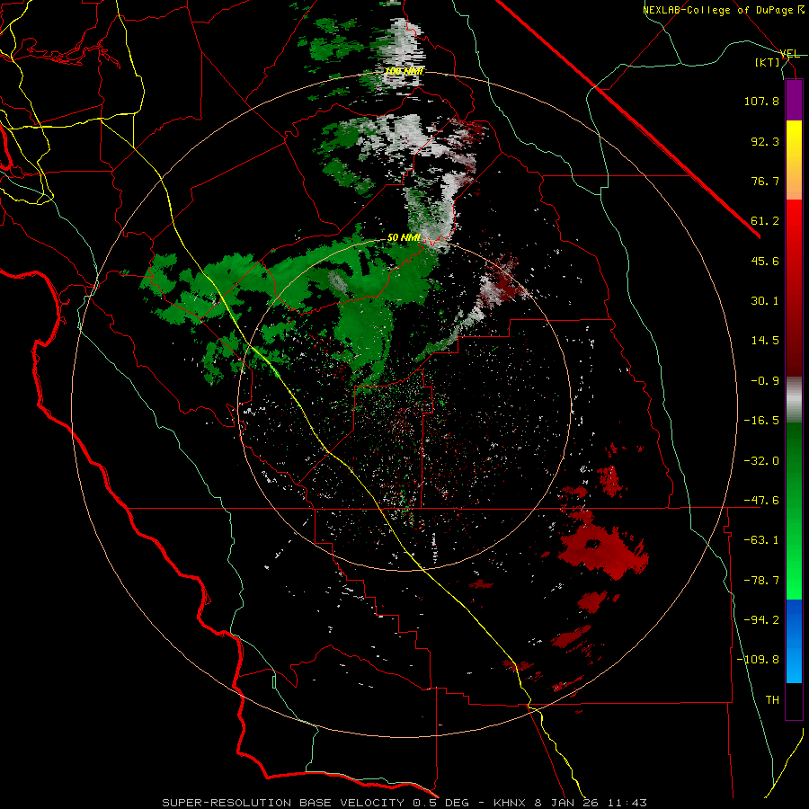Viewport: 809px width, 809px height.
Task: Click the 100 NMI range ring label
Action: coord(404,71)
